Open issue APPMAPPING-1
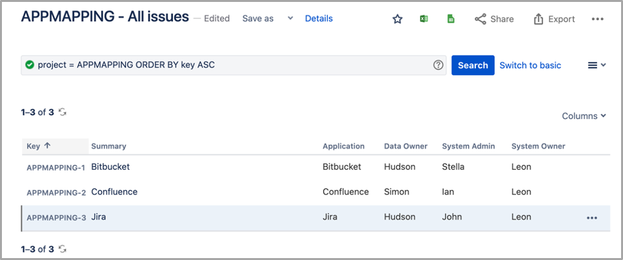623x260 pixels. coord(55,167)
